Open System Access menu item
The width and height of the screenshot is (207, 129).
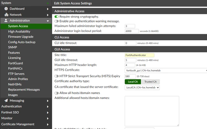click(x=26, y=26)
